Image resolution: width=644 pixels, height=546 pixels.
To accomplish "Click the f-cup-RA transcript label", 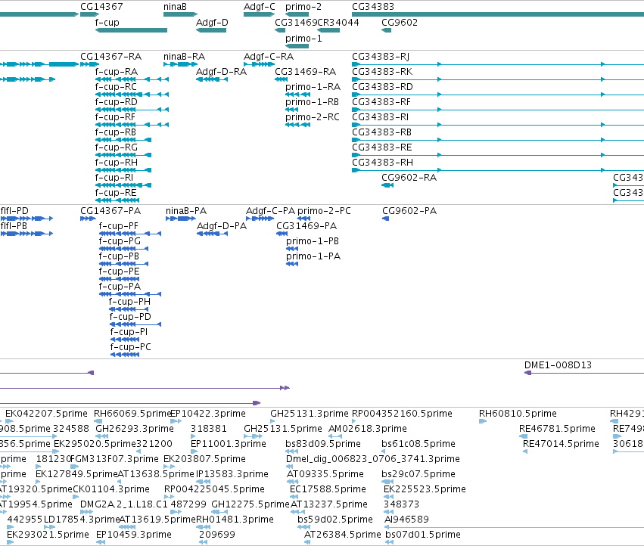I will (117, 71).
